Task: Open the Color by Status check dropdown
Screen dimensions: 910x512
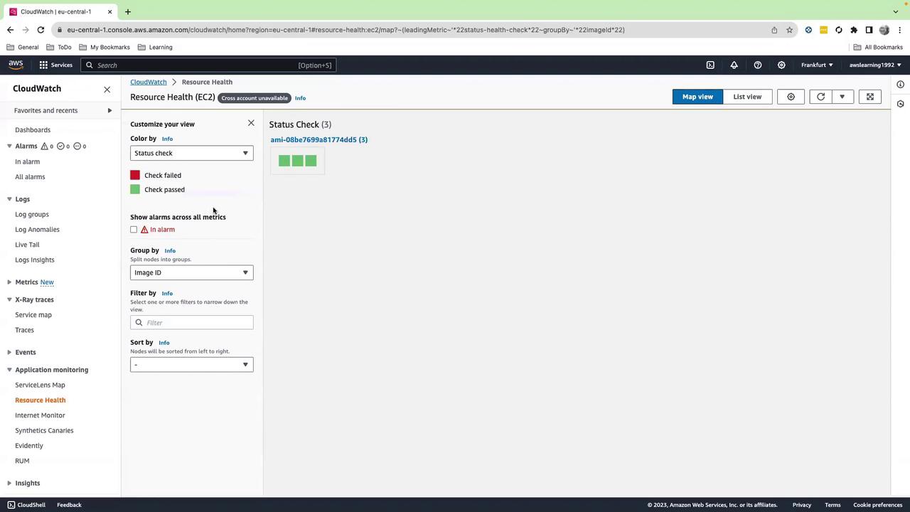Action: coord(191,153)
